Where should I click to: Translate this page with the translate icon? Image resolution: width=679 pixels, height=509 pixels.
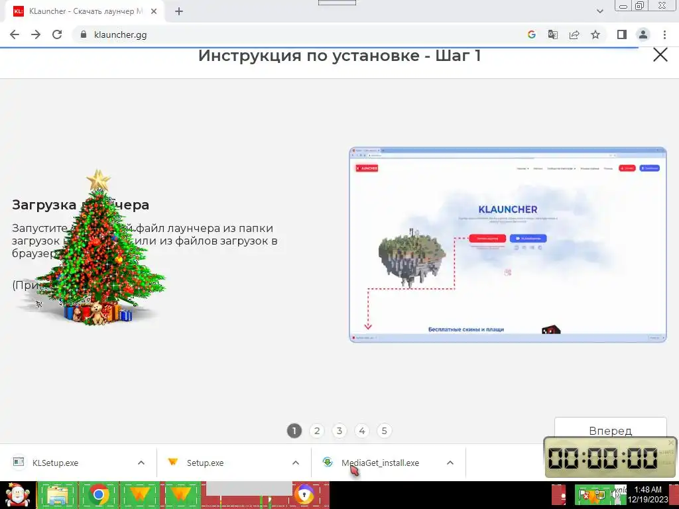[x=553, y=34]
